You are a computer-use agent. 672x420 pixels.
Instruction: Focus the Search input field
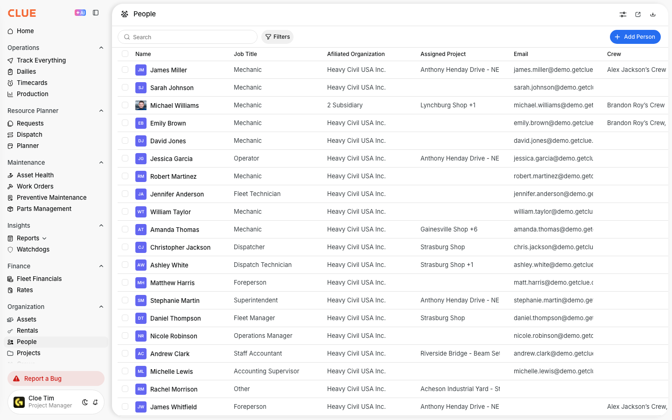[x=188, y=37]
